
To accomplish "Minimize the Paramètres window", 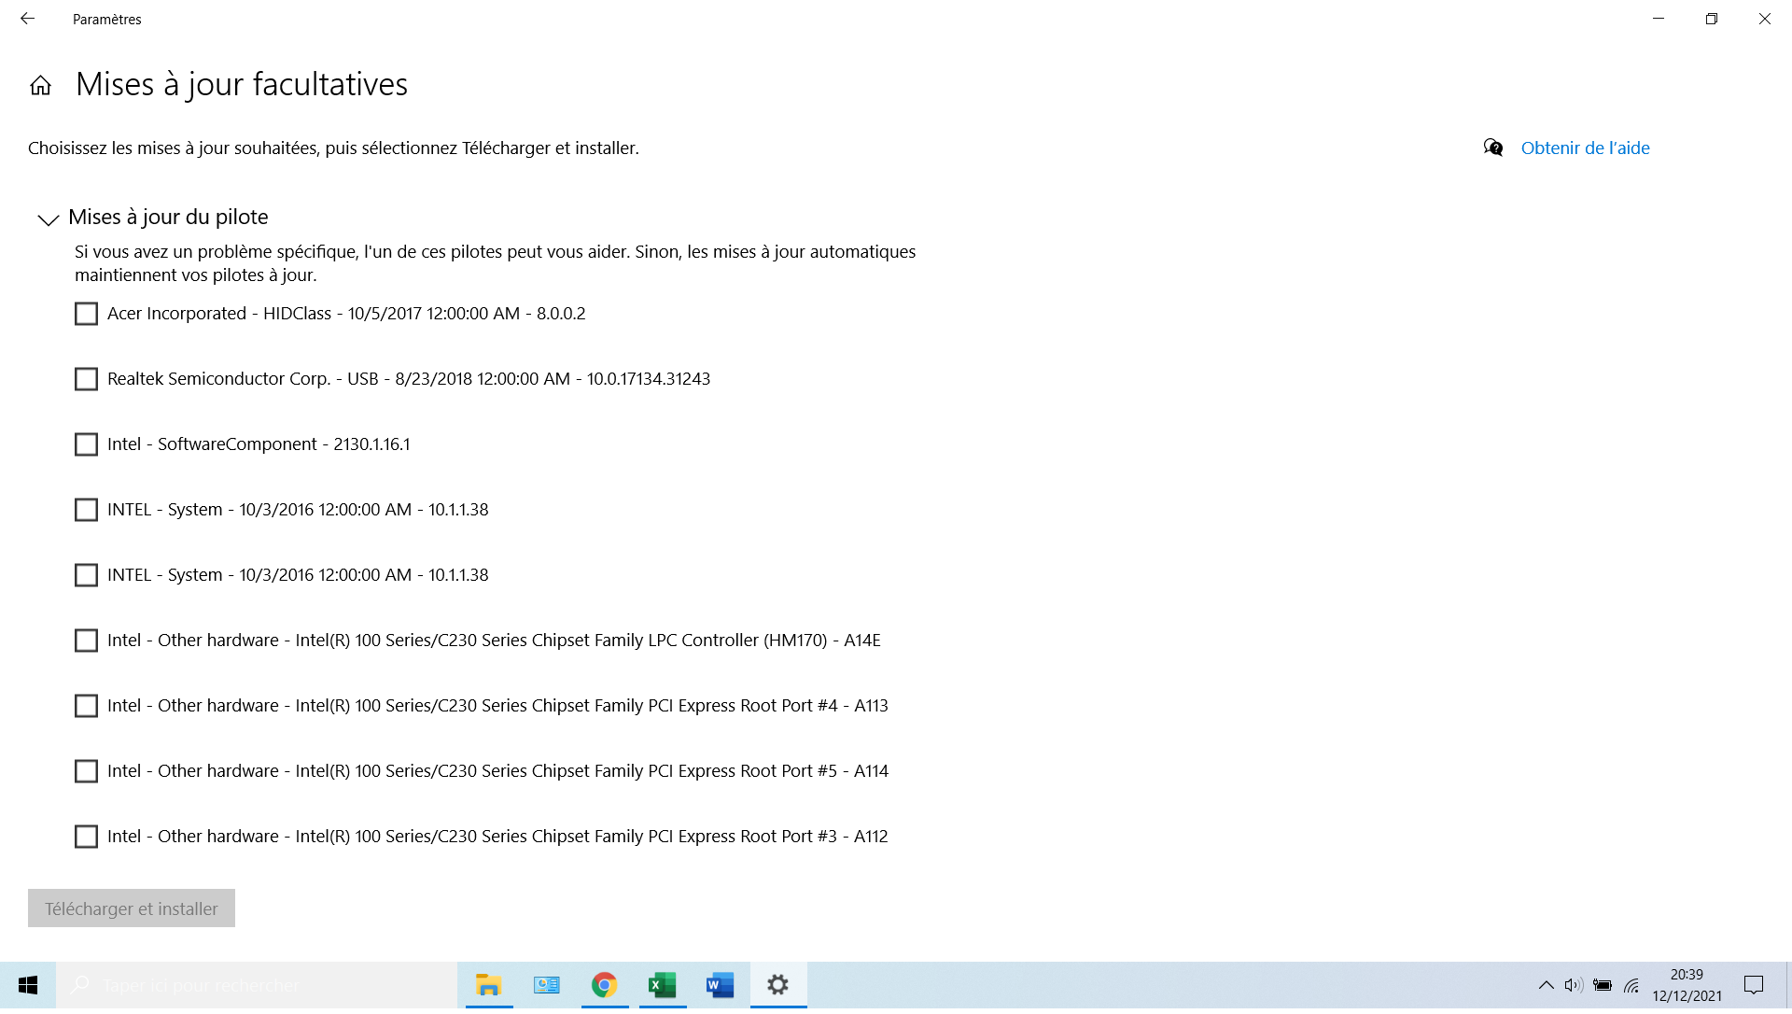I will click(1659, 19).
